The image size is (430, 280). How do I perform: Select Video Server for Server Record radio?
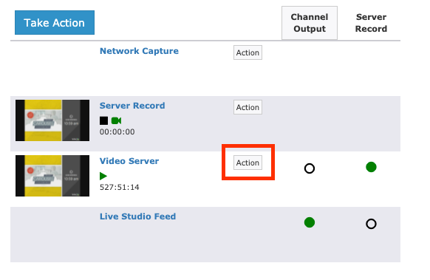pyautogui.click(x=371, y=167)
